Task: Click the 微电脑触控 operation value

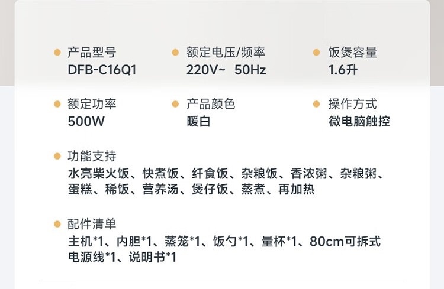Action: point(359,122)
